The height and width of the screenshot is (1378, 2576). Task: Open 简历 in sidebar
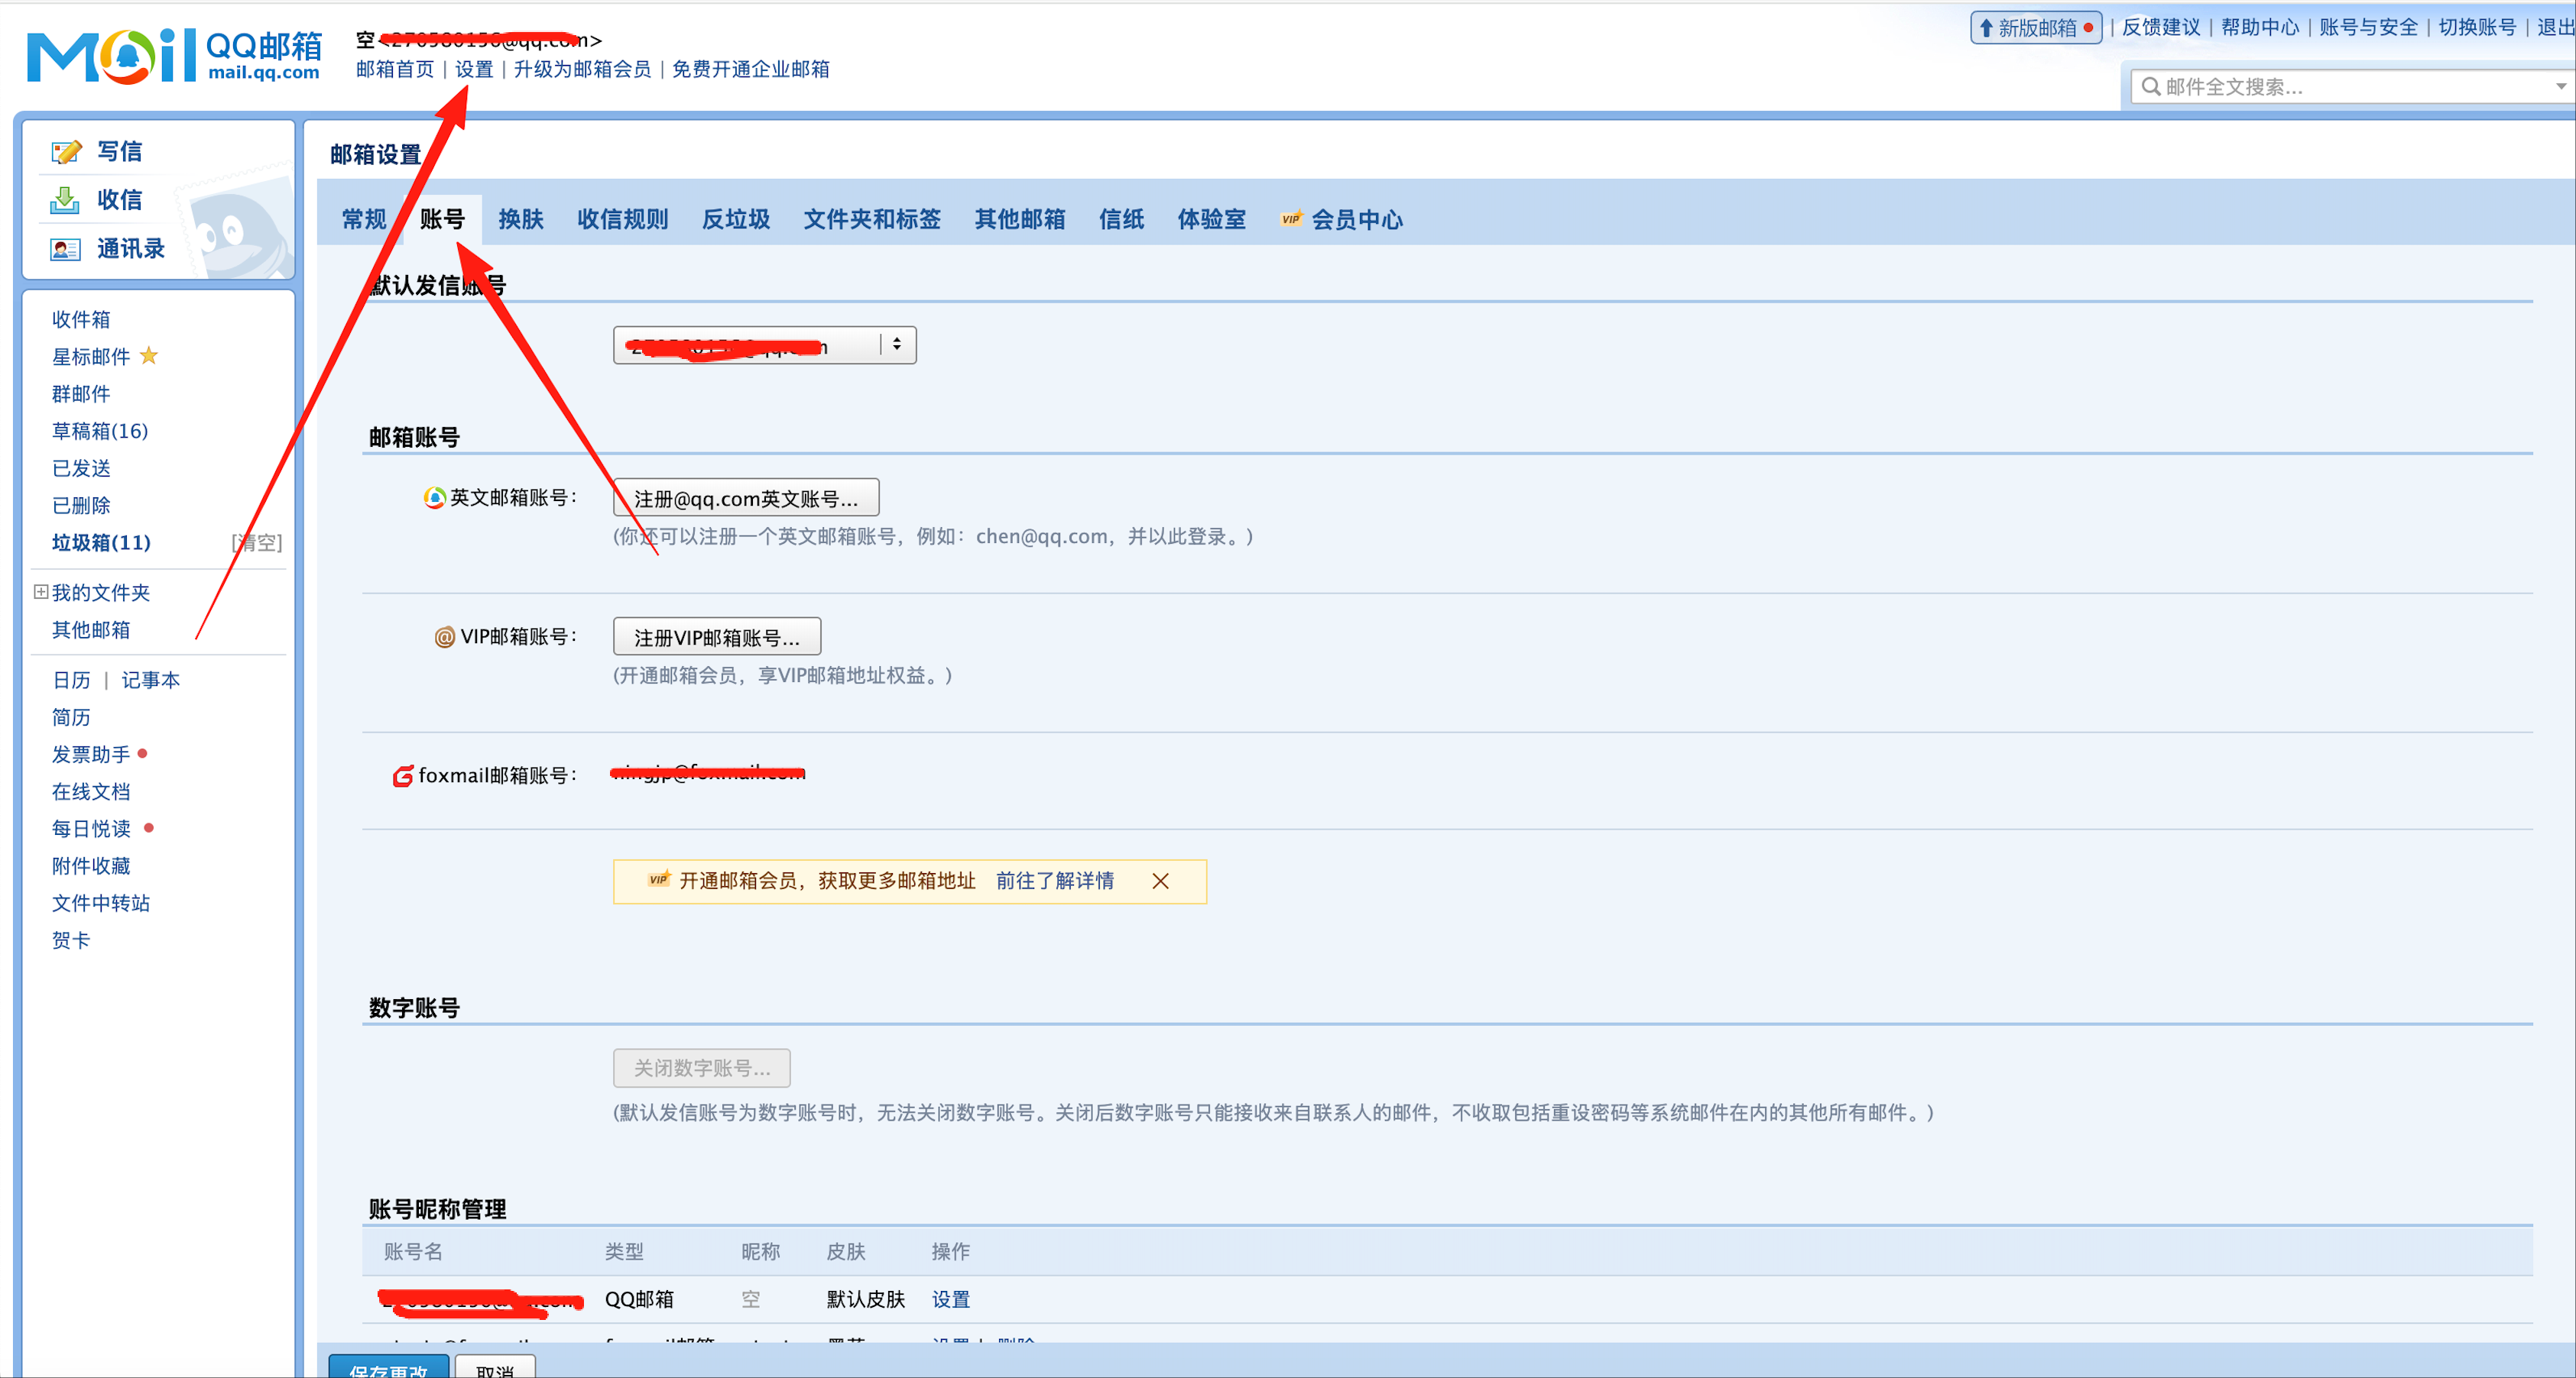point(71,716)
